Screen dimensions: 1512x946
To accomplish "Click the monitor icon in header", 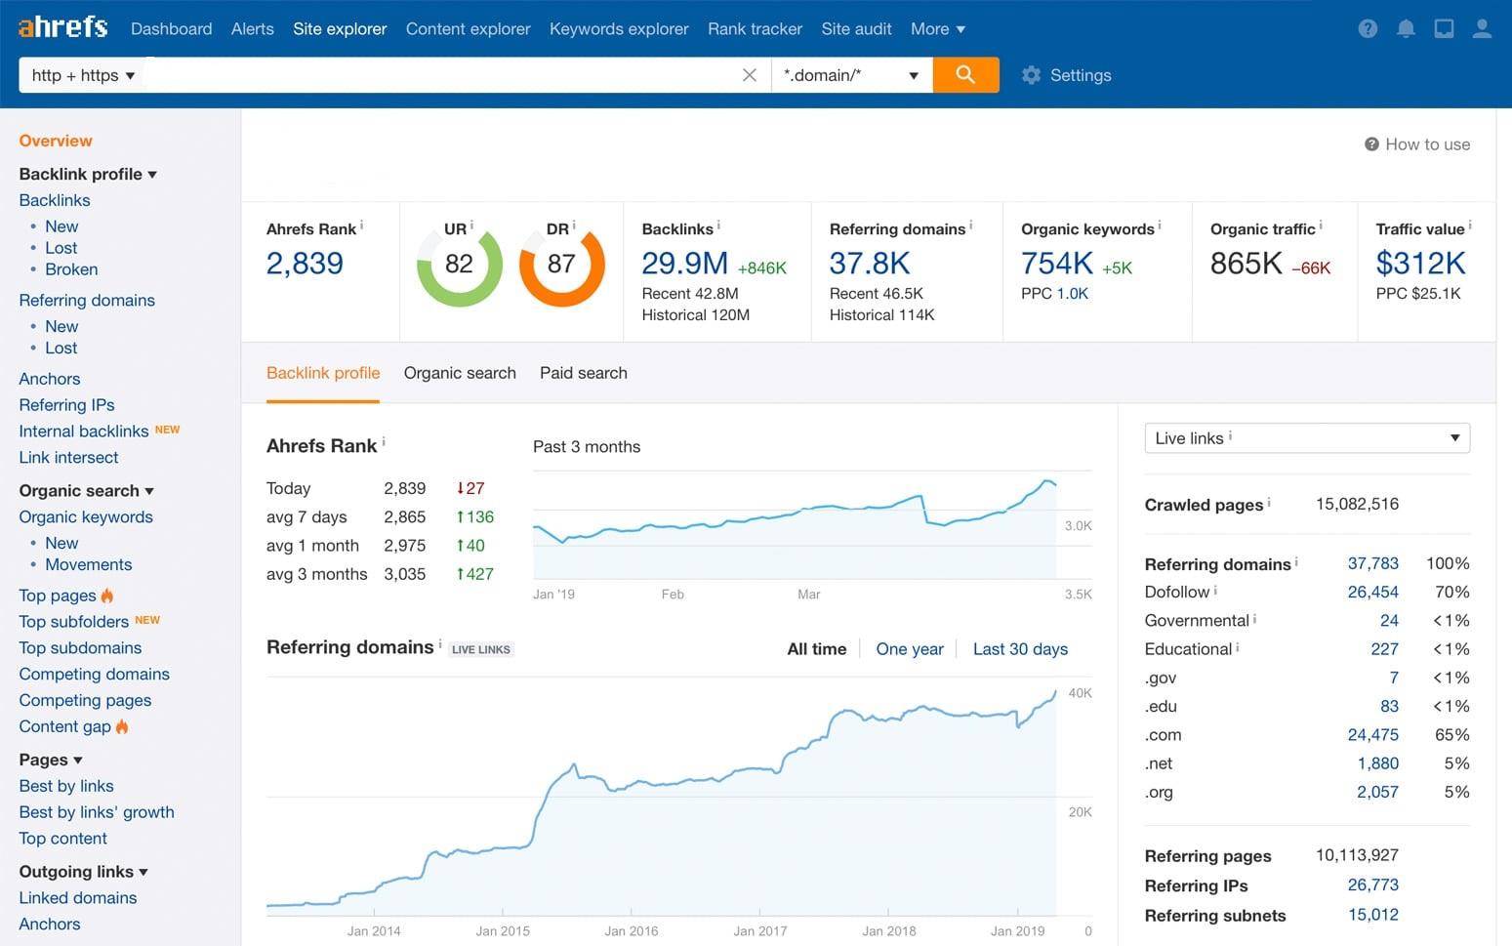I will pos(1444,29).
